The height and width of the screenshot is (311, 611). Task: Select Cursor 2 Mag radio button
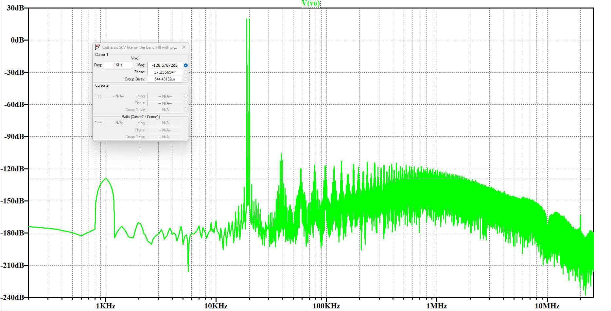tap(186, 95)
